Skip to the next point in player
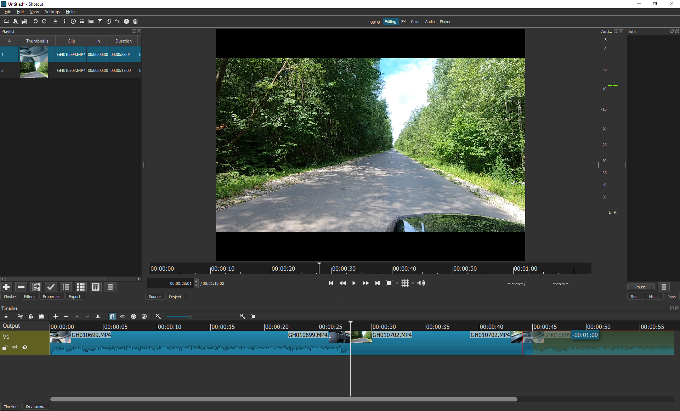Image resolution: width=680 pixels, height=411 pixels. [x=378, y=283]
